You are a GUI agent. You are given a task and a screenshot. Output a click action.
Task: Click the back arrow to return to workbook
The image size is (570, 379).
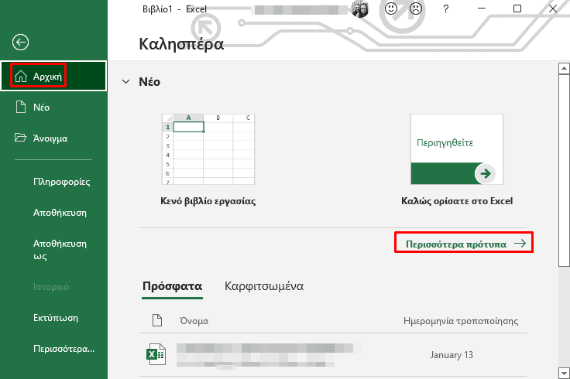click(x=20, y=42)
